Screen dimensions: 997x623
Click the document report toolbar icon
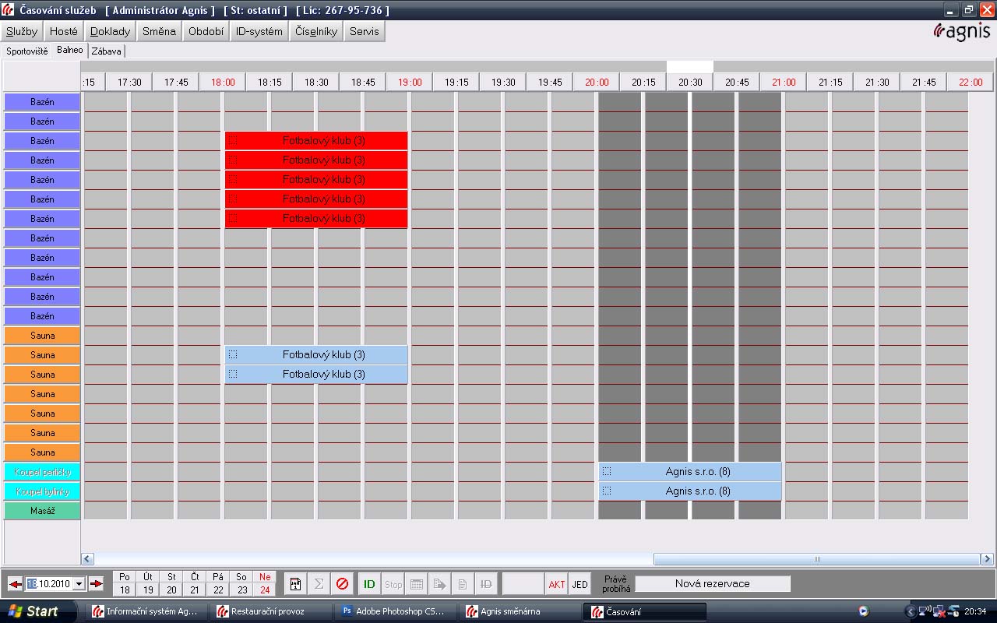pyautogui.click(x=295, y=584)
